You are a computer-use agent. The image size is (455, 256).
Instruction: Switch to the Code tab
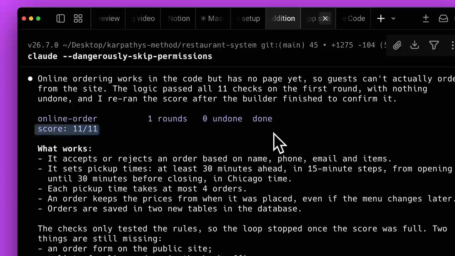354,18
